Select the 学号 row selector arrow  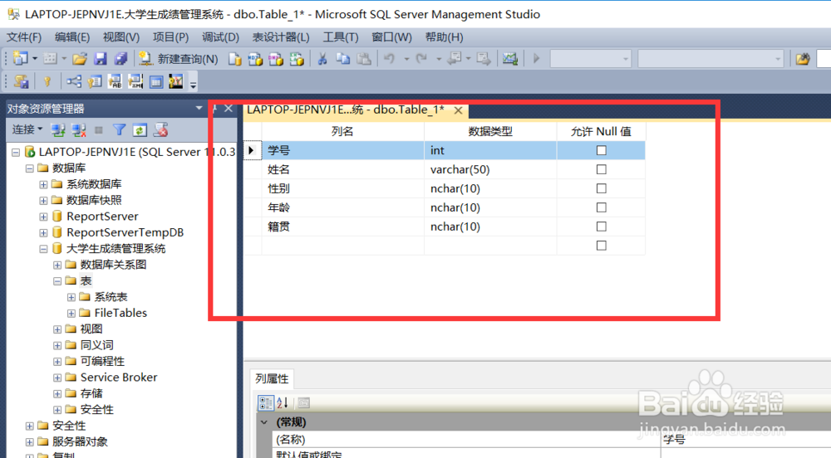click(x=252, y=150)
